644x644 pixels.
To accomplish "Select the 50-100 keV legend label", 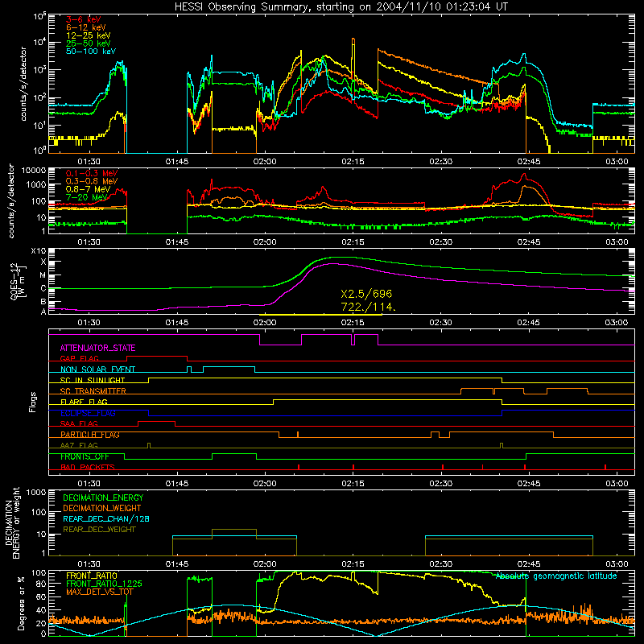I will [x=91, y=52].
